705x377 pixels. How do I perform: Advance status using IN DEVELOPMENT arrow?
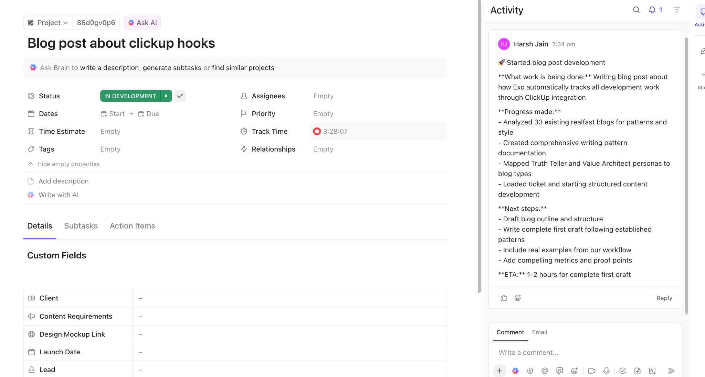(x=166, y=96)
